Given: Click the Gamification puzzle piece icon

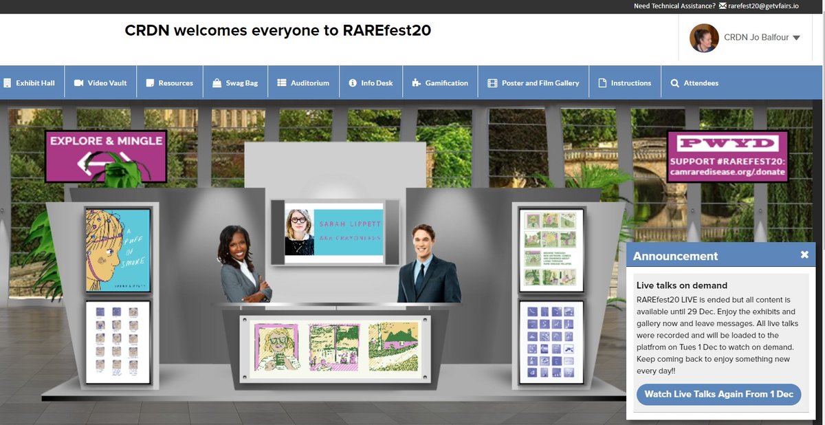Looking at the screenshot, I should click(416, 83).
